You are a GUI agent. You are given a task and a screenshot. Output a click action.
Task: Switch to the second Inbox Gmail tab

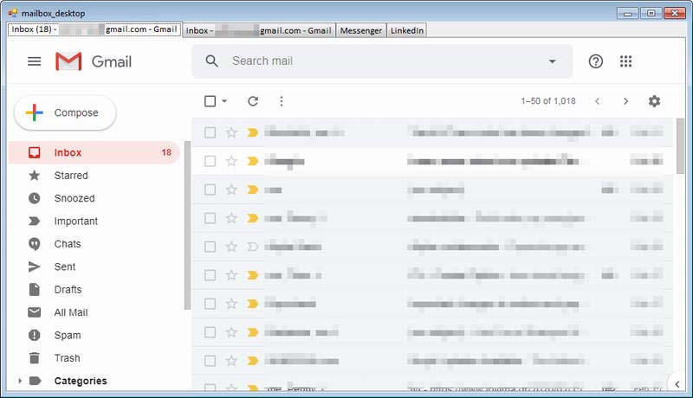(258, 30)
